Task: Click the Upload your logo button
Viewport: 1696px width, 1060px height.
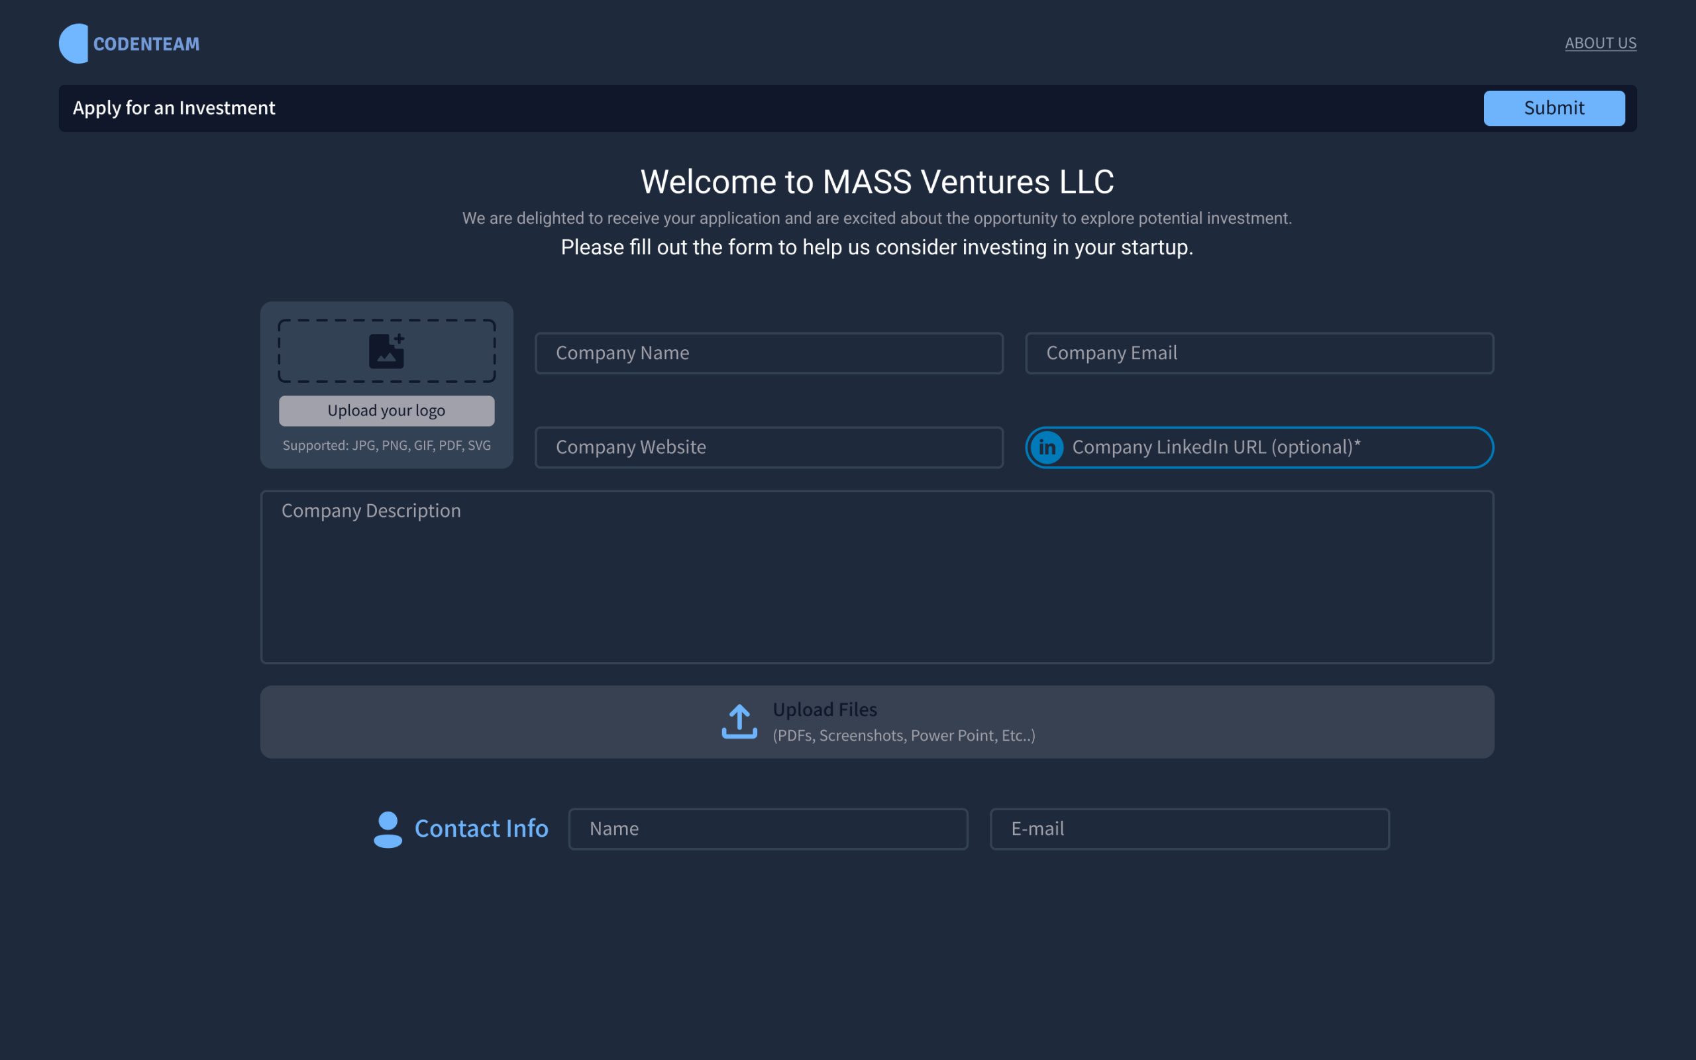Action: click(386, 410)
